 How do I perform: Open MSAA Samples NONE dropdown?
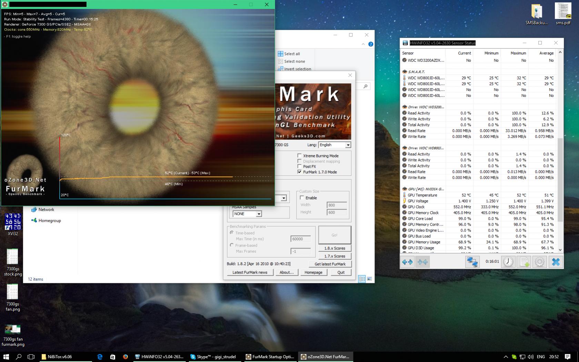(x=259, y=214)
